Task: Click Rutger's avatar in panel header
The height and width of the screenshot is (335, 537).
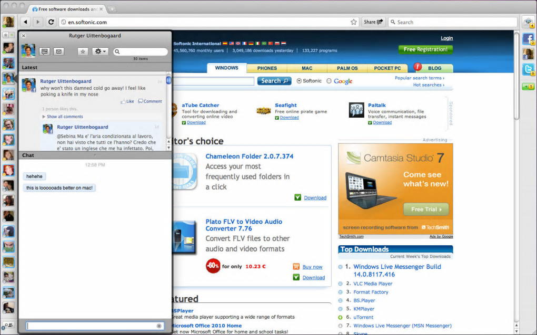Action: [x=28, y=51]
